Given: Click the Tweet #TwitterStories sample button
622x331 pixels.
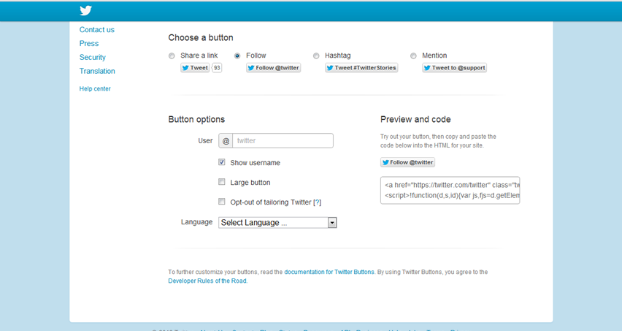Looking at the screenshot, I should pos(361,68).
